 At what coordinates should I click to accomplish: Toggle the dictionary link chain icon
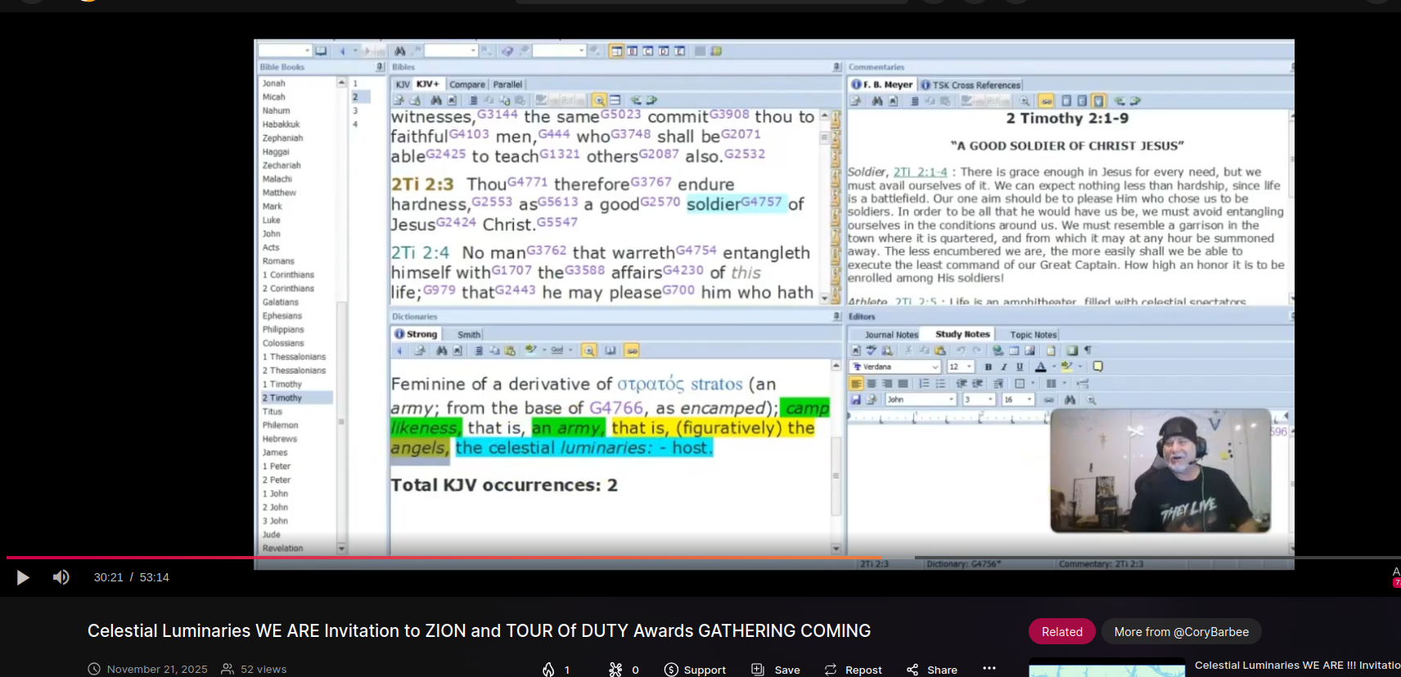[x=632, y=351]
